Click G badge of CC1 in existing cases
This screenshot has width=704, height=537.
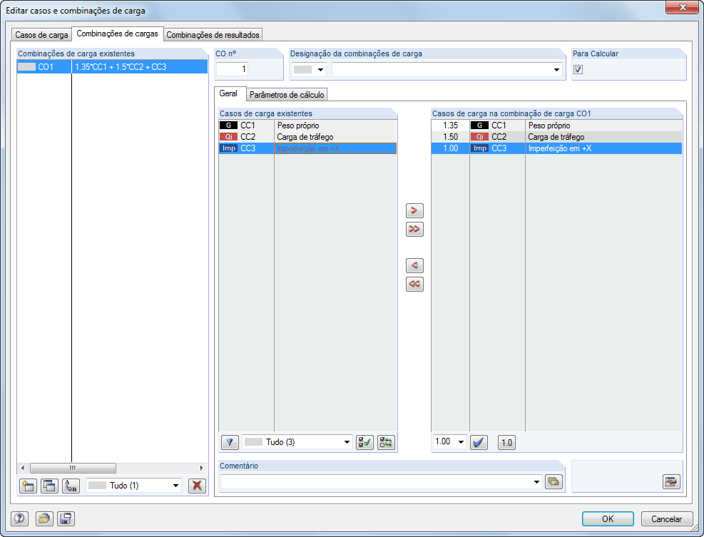tap(228, 126)
